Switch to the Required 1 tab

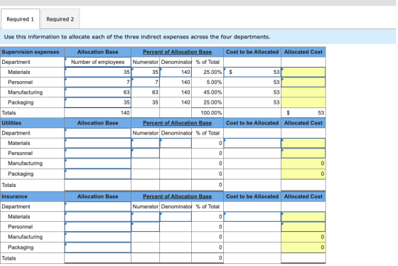[x=20, y=19]
